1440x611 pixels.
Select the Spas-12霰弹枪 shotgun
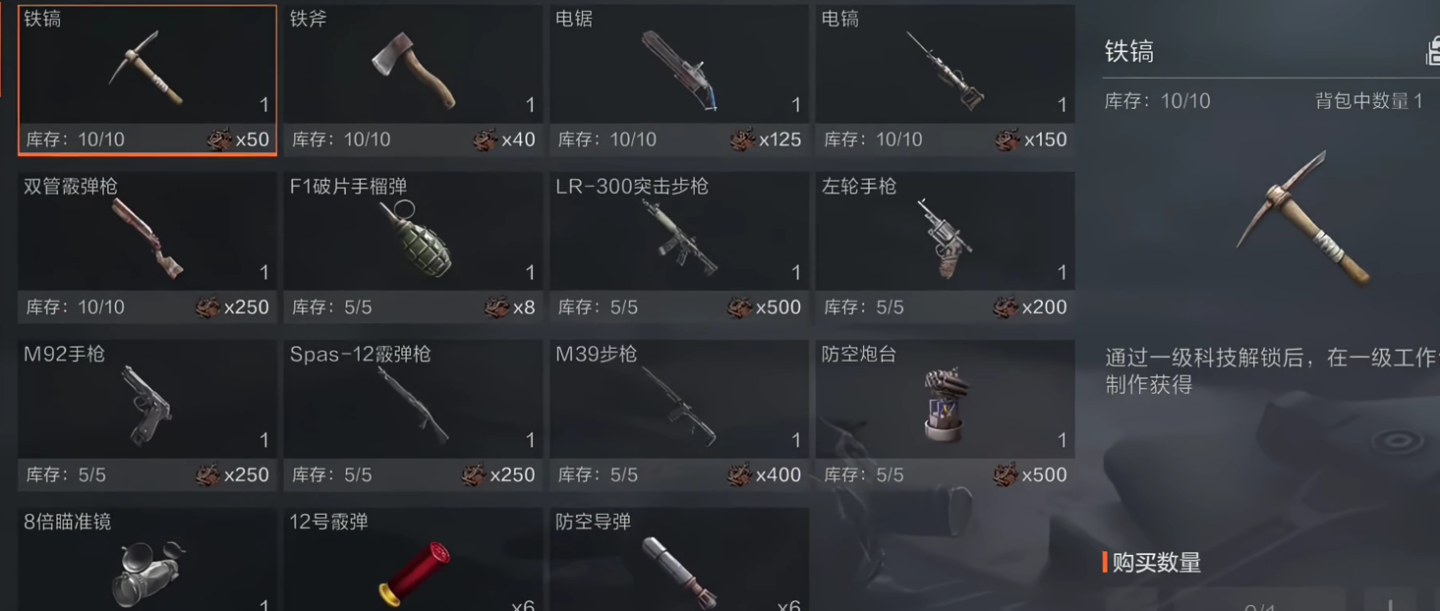click(413, 416)
